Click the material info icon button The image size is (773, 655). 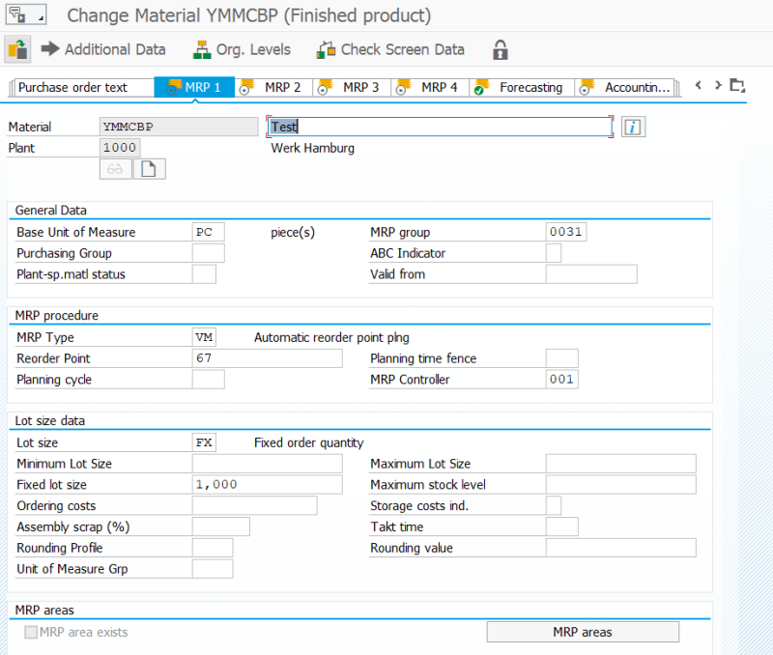633,127
